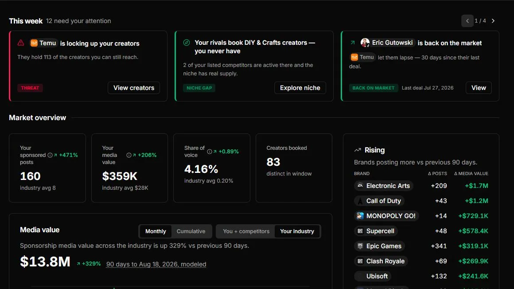
Task: Open info icon for share of voice
Action: [x=210, y=152]
